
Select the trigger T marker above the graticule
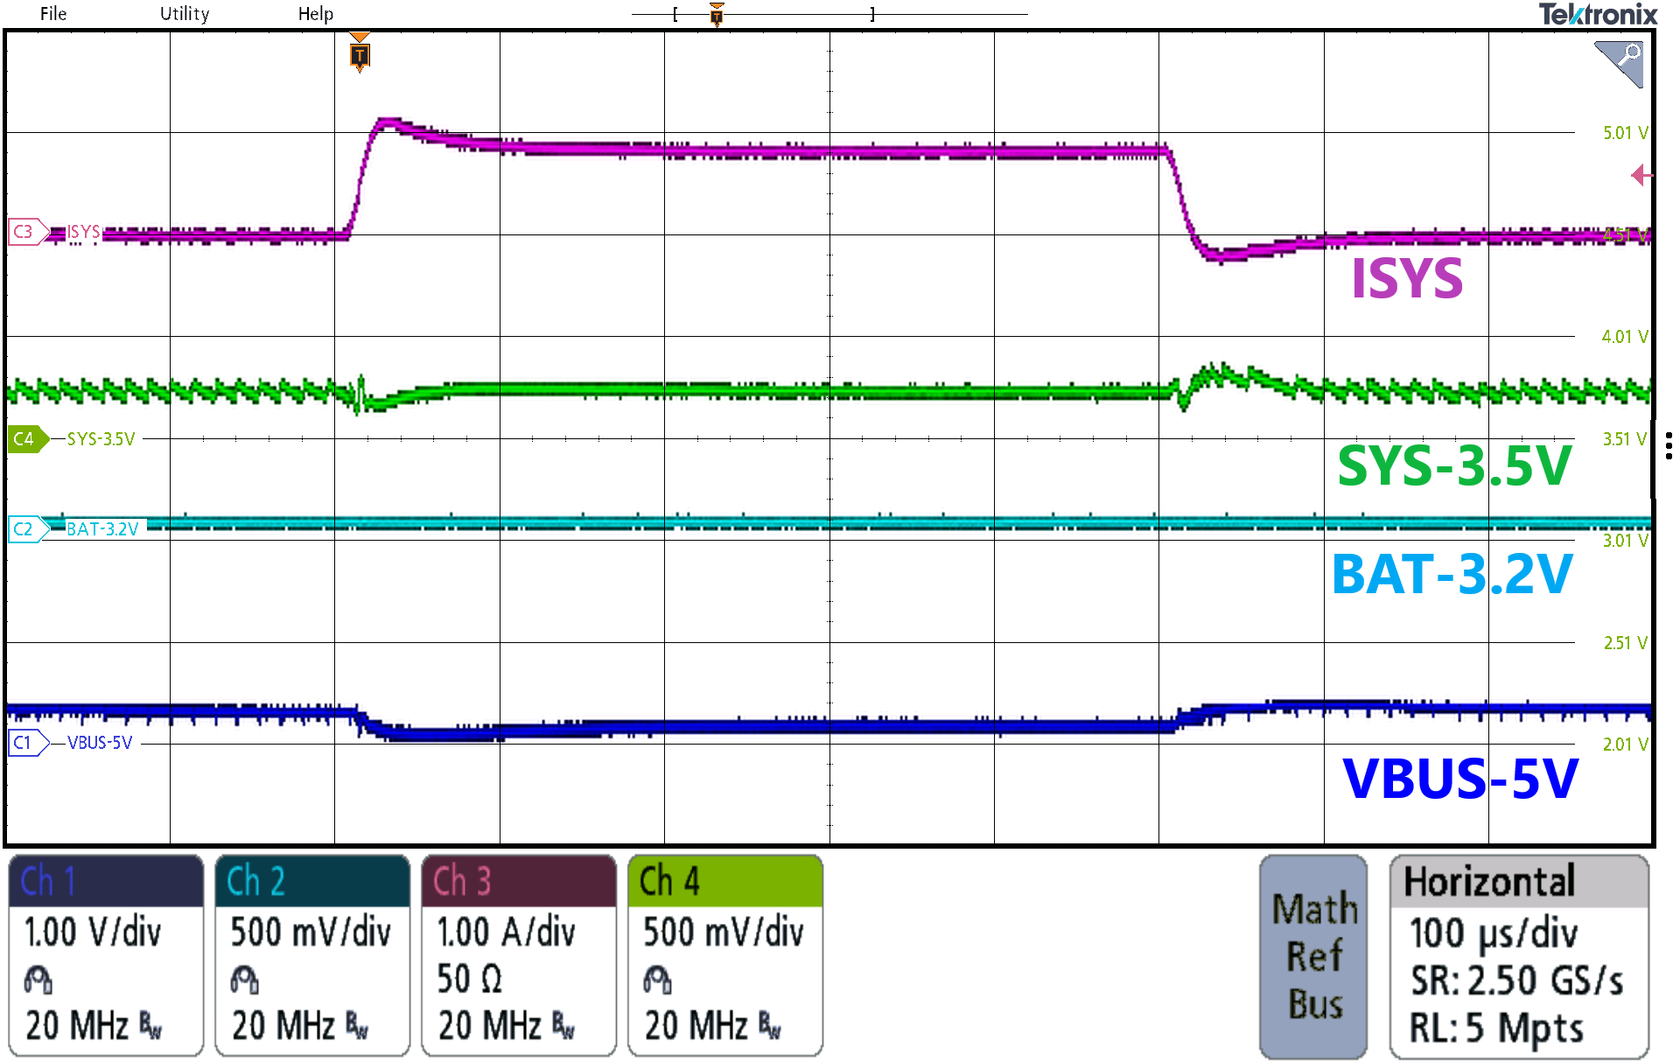coord(360,55)
